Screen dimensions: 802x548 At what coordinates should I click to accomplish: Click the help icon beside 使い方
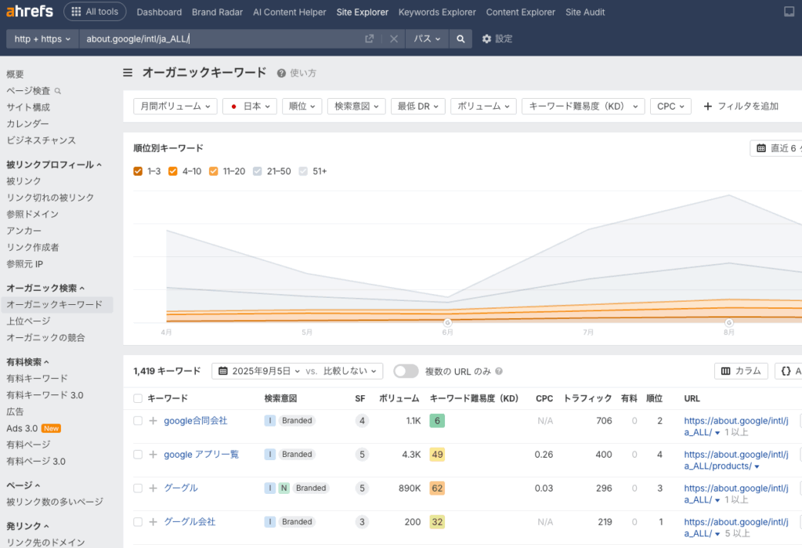281,73
